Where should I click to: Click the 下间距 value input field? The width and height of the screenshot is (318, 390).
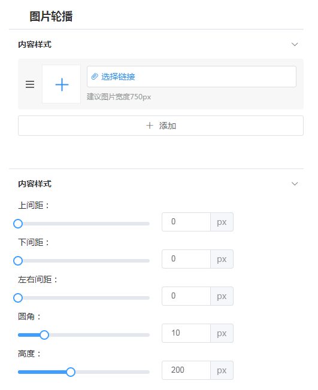click(186, 259)
